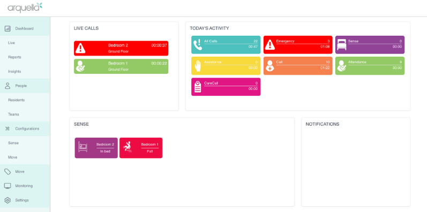427x212 pixels.
Task: Open the purple Sense activity tile
Action: coord(370,44)
